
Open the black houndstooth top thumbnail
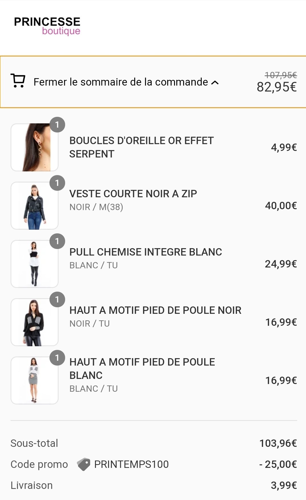coord(34,322)
